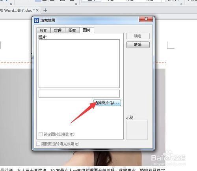Select the Word .doc document tab
Screen dimensions: 197x171
pos(18,10)
